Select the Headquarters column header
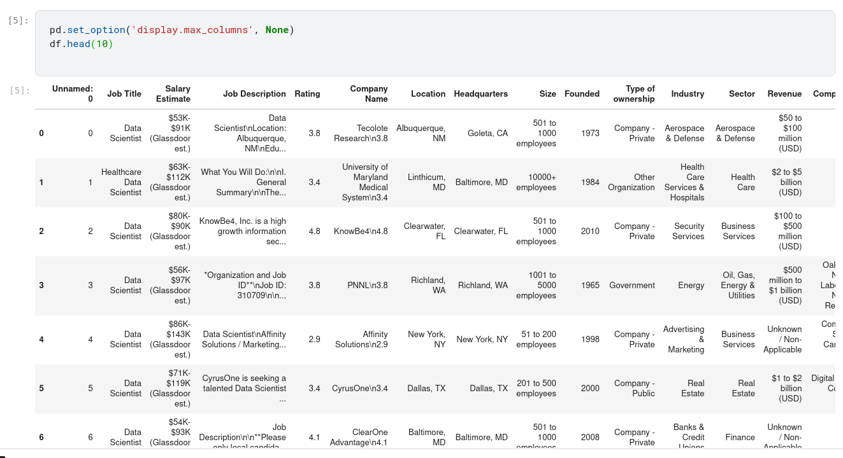 (480, 94)
